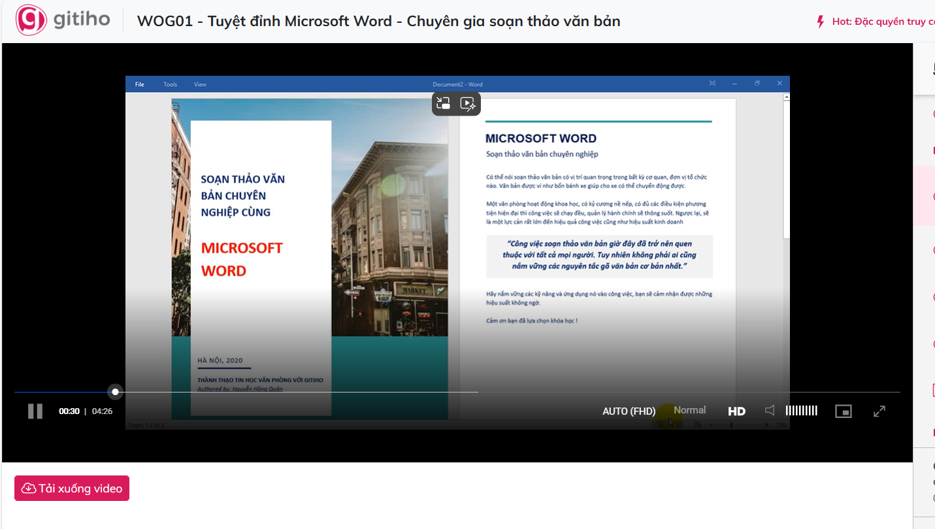Enter fullscreen video mode

click(x=879, y=411)
